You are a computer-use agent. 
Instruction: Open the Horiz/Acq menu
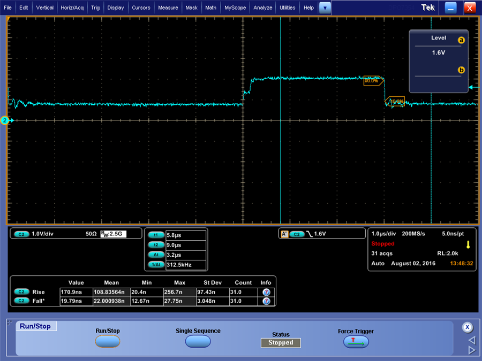(x=72, y=7)
